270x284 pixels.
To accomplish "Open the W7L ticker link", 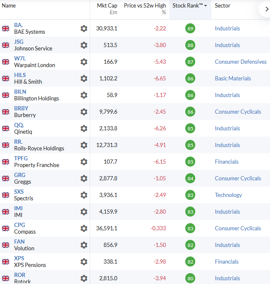I will coord(20,58).
